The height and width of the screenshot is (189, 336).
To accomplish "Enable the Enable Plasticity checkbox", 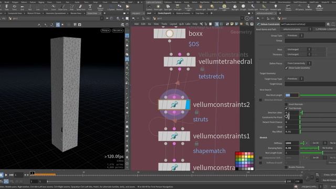I will (x=286, y=167).
